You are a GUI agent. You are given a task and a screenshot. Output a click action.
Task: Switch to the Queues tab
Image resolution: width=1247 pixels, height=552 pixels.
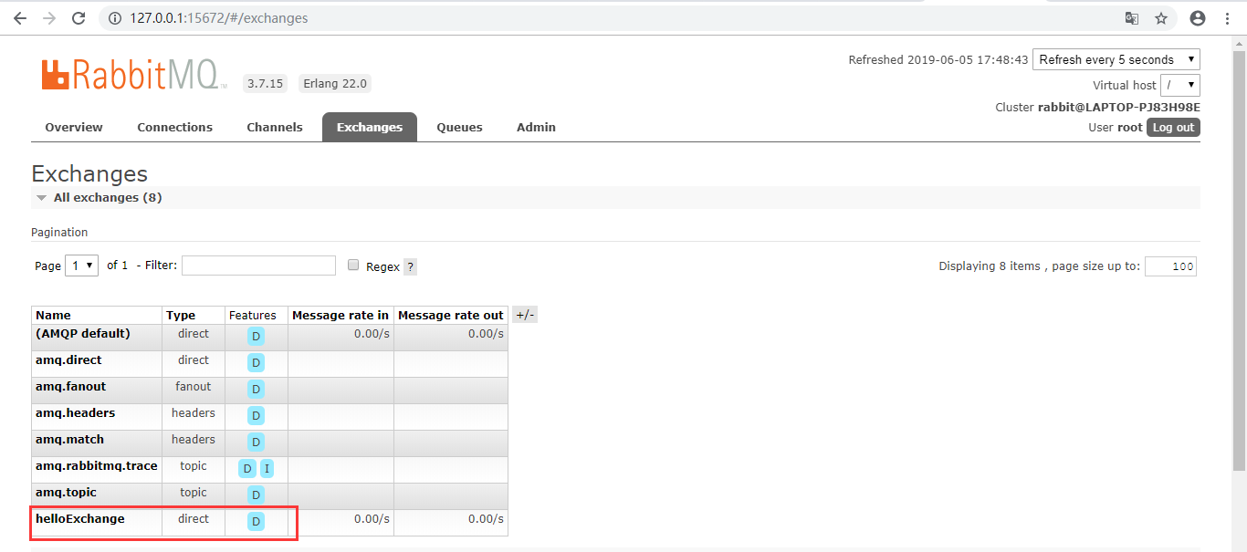pos(459,127)
